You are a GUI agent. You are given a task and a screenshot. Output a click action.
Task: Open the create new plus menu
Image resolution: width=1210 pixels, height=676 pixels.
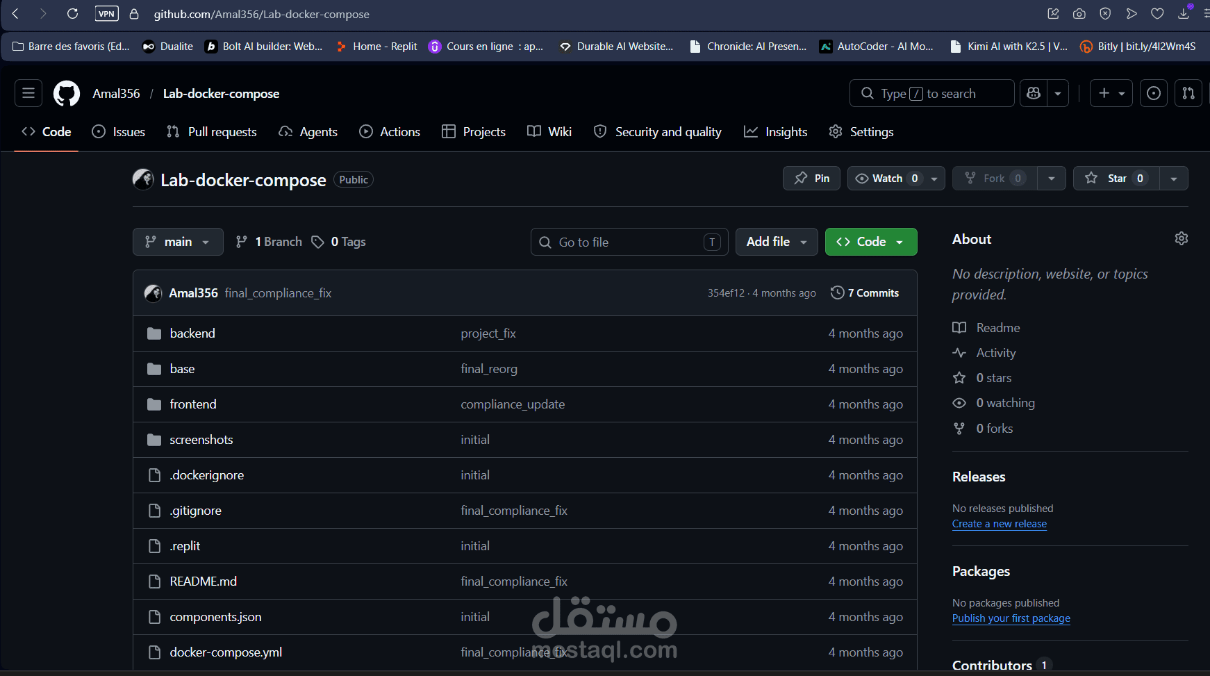tap(1111, 93)
